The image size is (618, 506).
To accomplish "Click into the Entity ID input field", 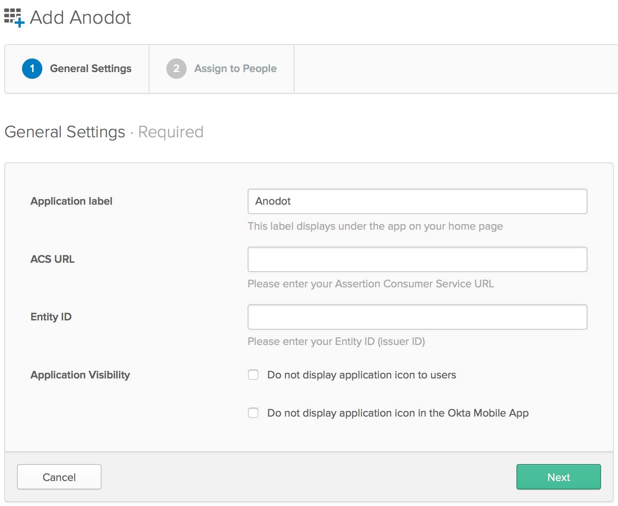I will click(x=417, y=317).
